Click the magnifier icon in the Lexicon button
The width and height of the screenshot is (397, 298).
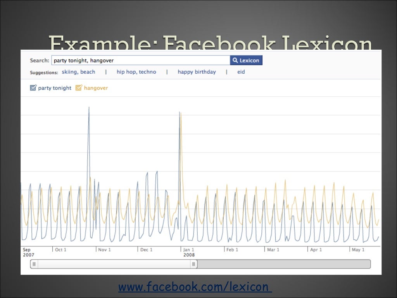click(x=235, y=60)
